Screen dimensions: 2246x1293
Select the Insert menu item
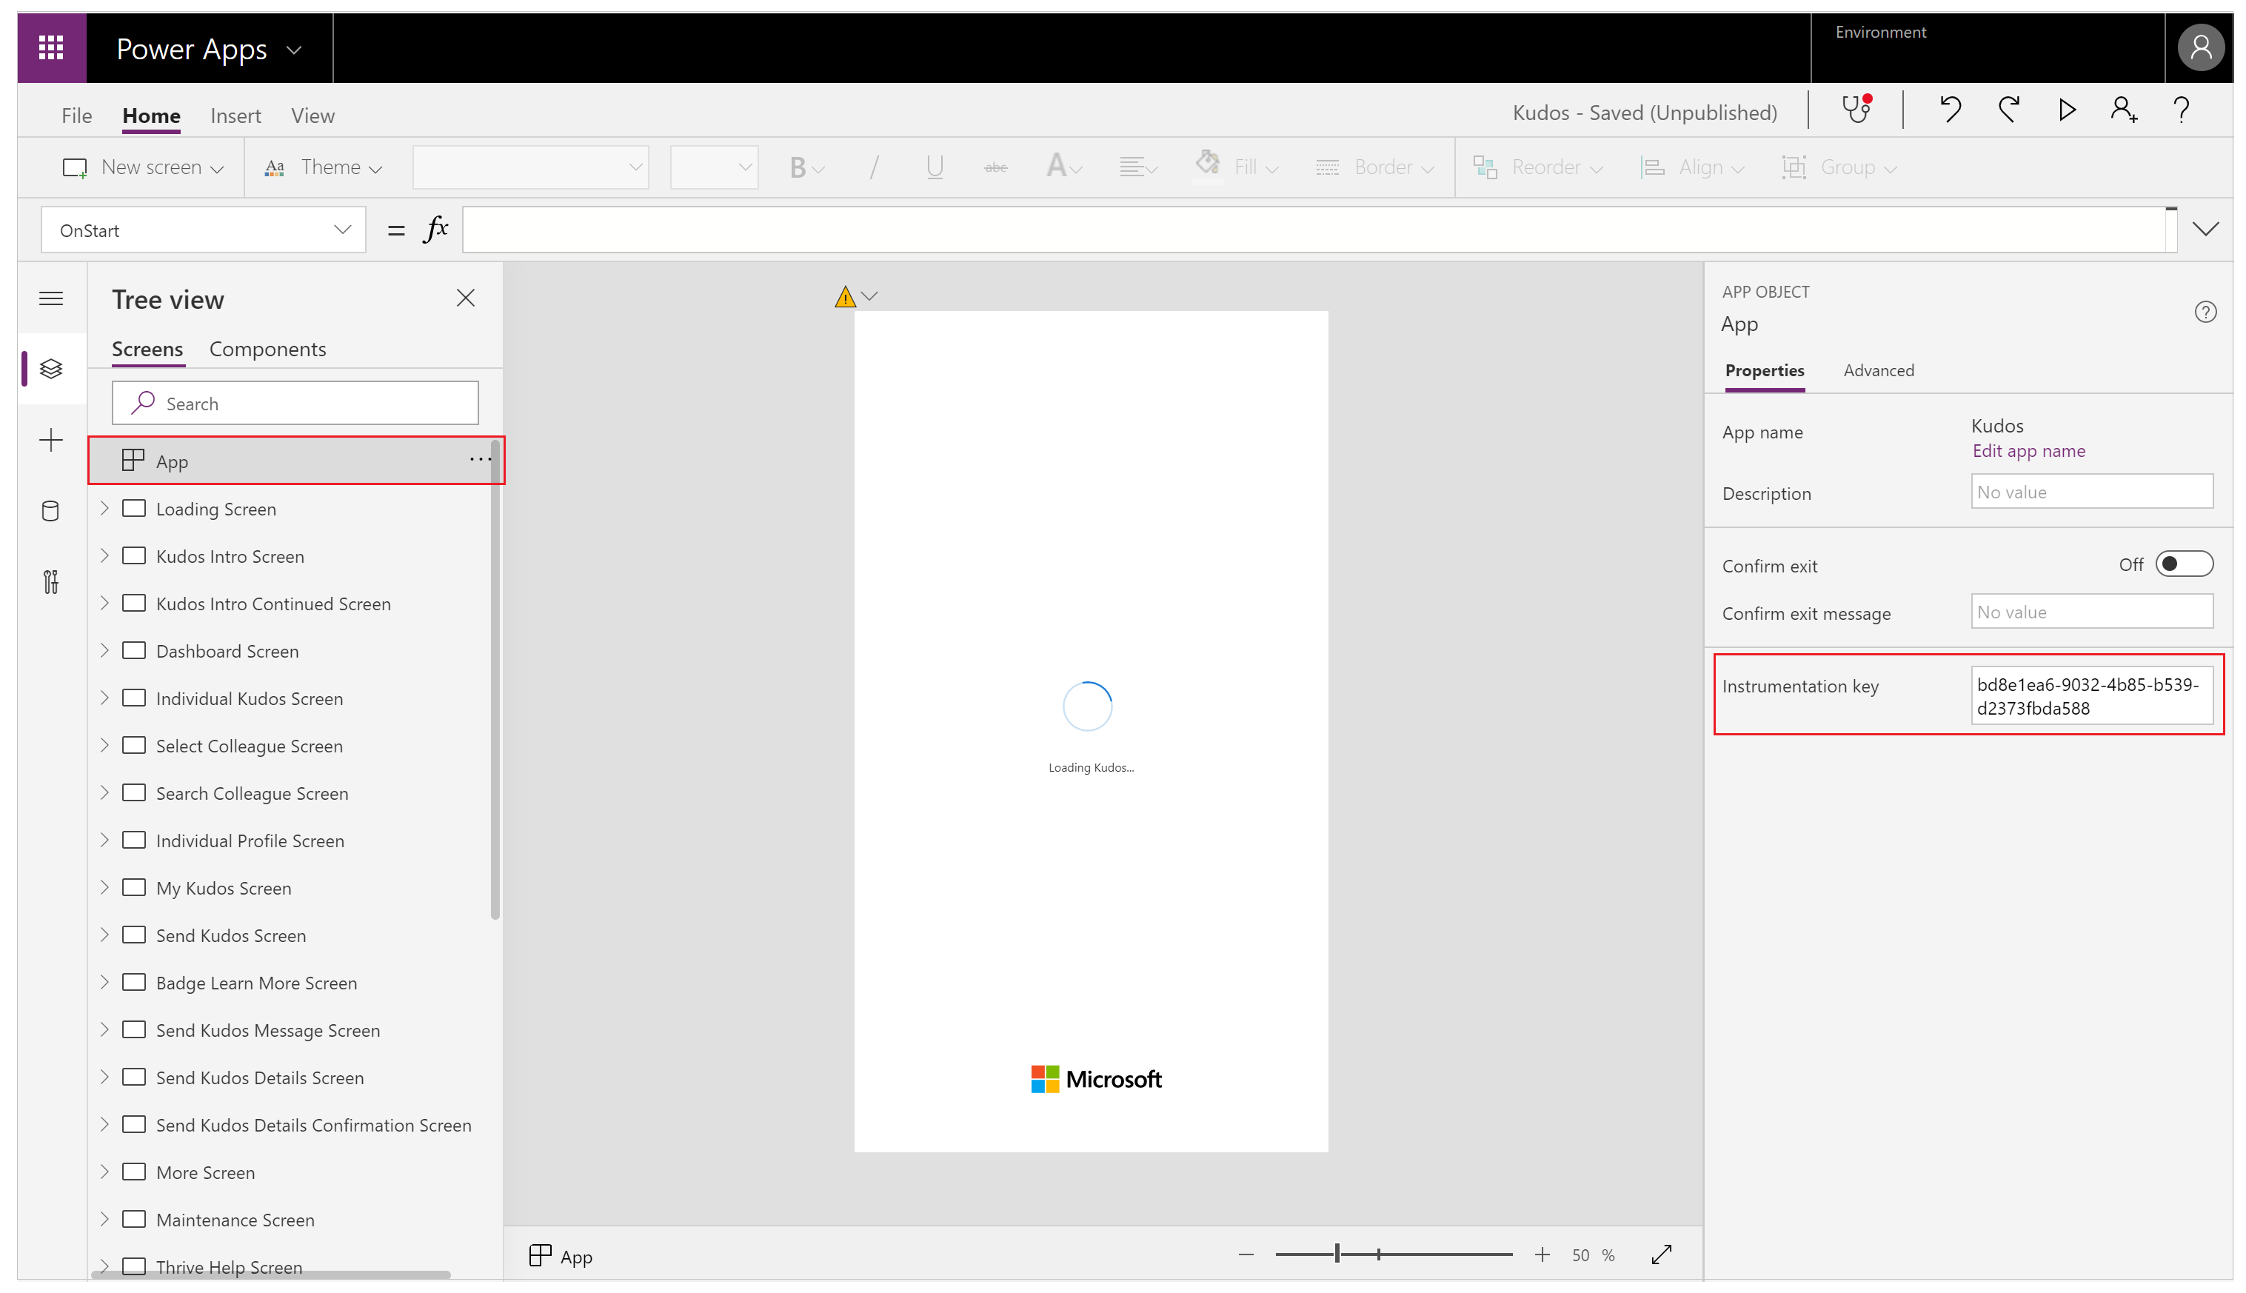point(233,116)
